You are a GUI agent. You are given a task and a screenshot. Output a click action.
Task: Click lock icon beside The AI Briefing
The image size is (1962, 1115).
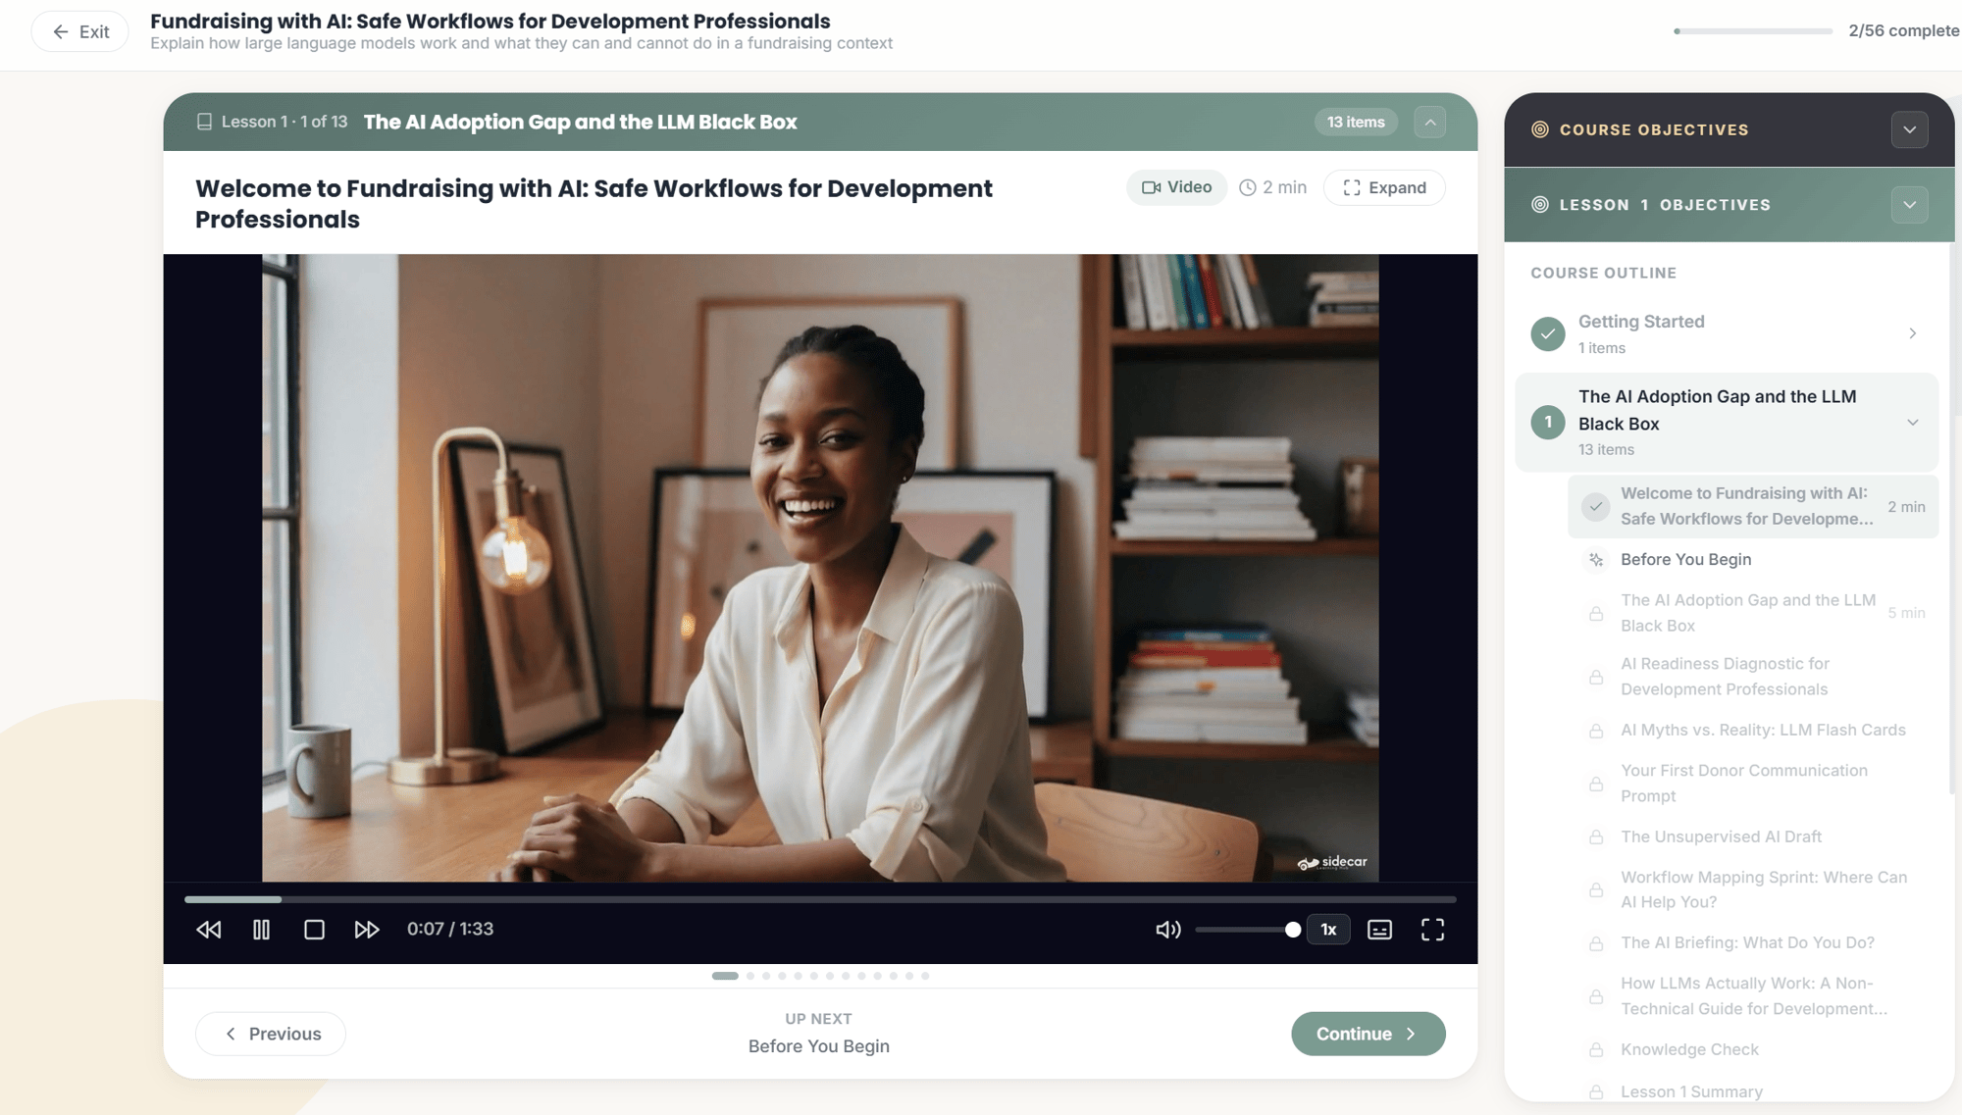coord(1596,943)
